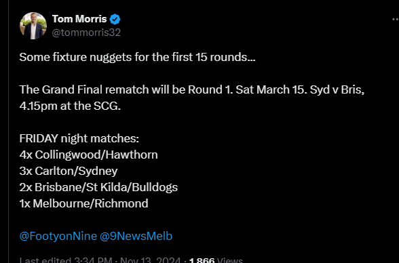
Task: Click the Nov 13, 2024 date
Action: click(150, 260)
